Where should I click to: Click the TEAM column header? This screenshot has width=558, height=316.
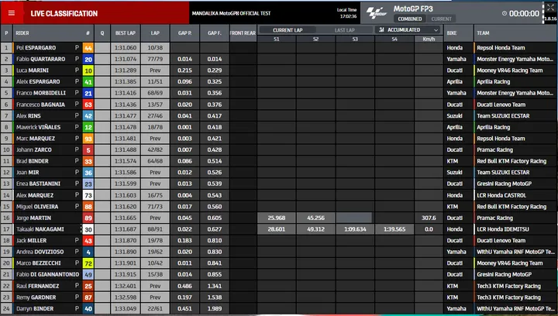pos(483,33)
